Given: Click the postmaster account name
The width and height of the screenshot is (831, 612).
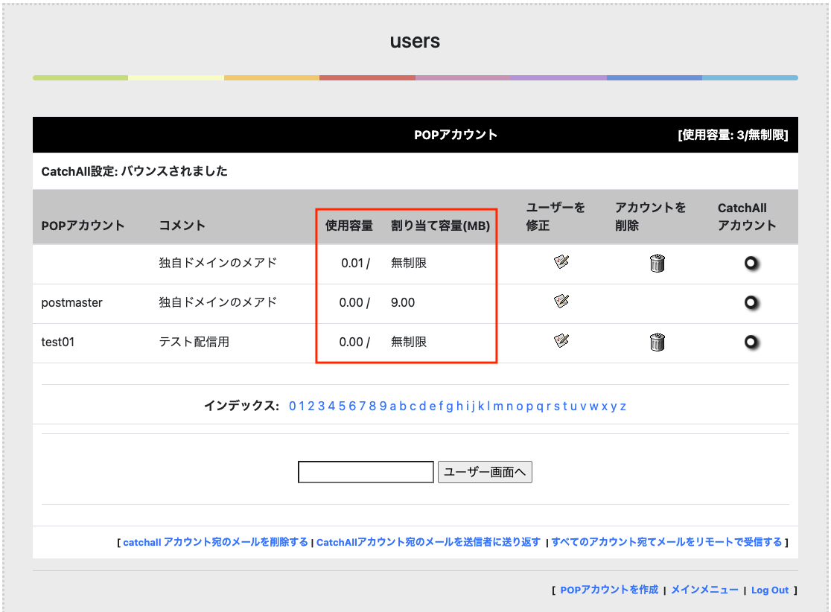Looking at the screenshot, I should pos(71,302).
